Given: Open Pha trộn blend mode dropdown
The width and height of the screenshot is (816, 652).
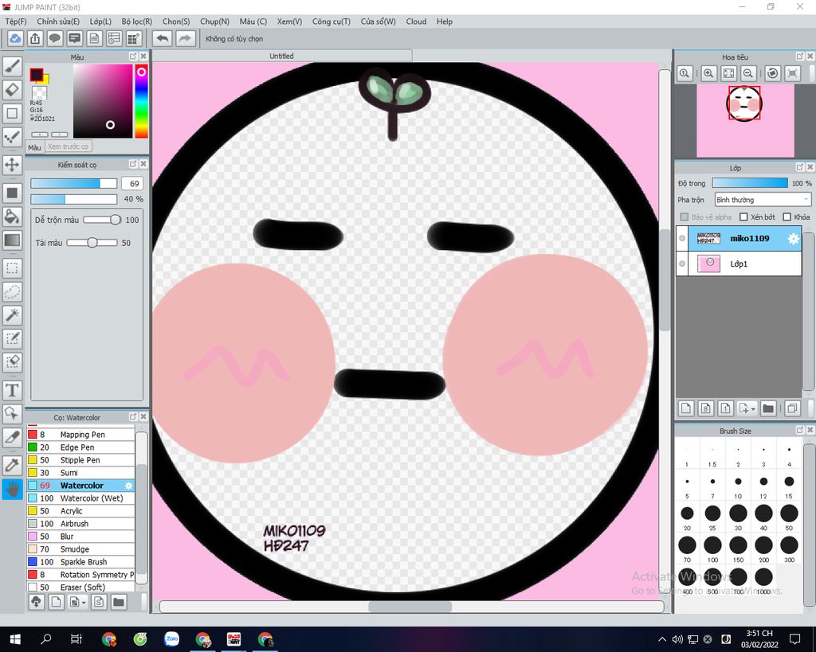Looking at the screenshot, I should [x=763, y=200].
